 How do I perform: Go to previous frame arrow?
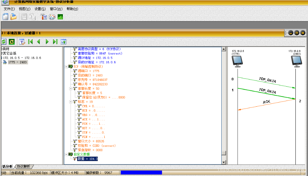tap(38, 41)
